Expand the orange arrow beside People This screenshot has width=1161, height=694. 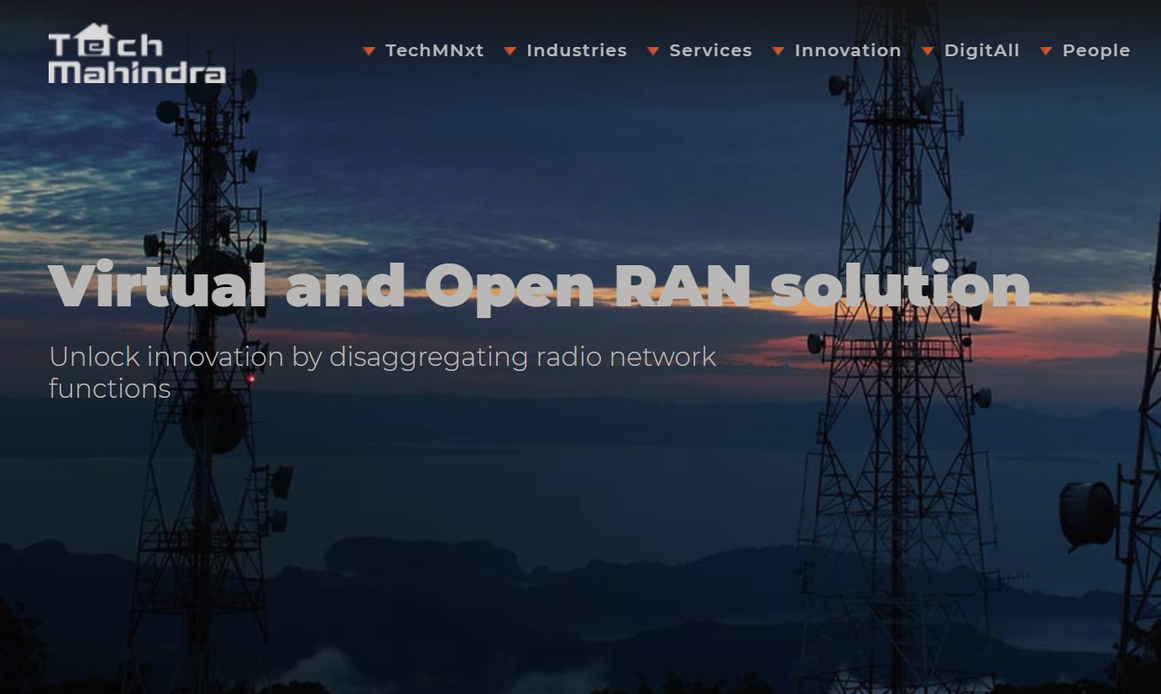coord(1046,51)
